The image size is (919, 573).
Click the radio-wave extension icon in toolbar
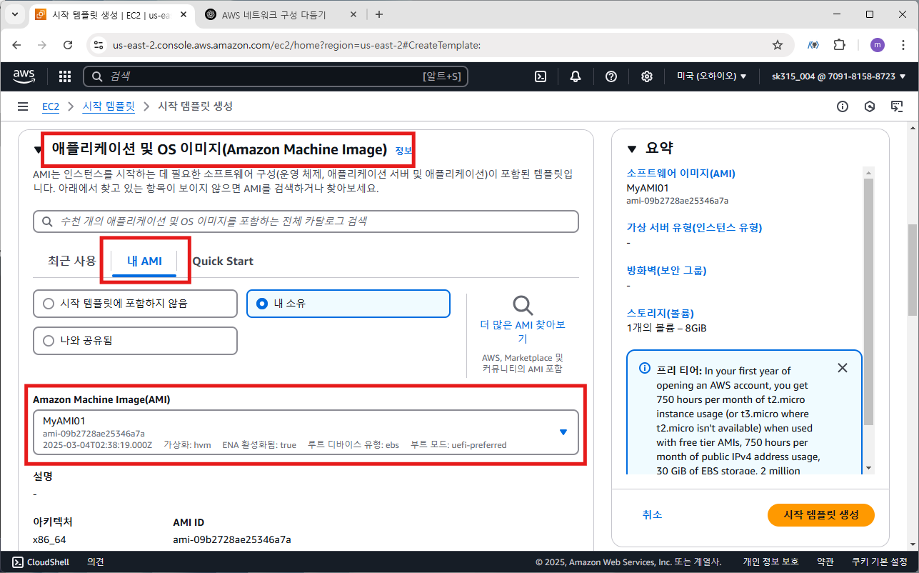[813, 44]
